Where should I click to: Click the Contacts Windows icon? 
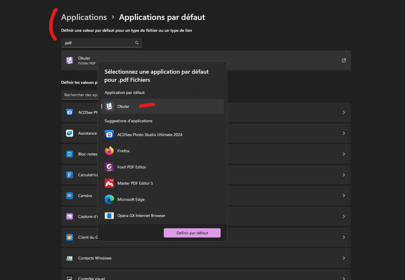[70, 258]
